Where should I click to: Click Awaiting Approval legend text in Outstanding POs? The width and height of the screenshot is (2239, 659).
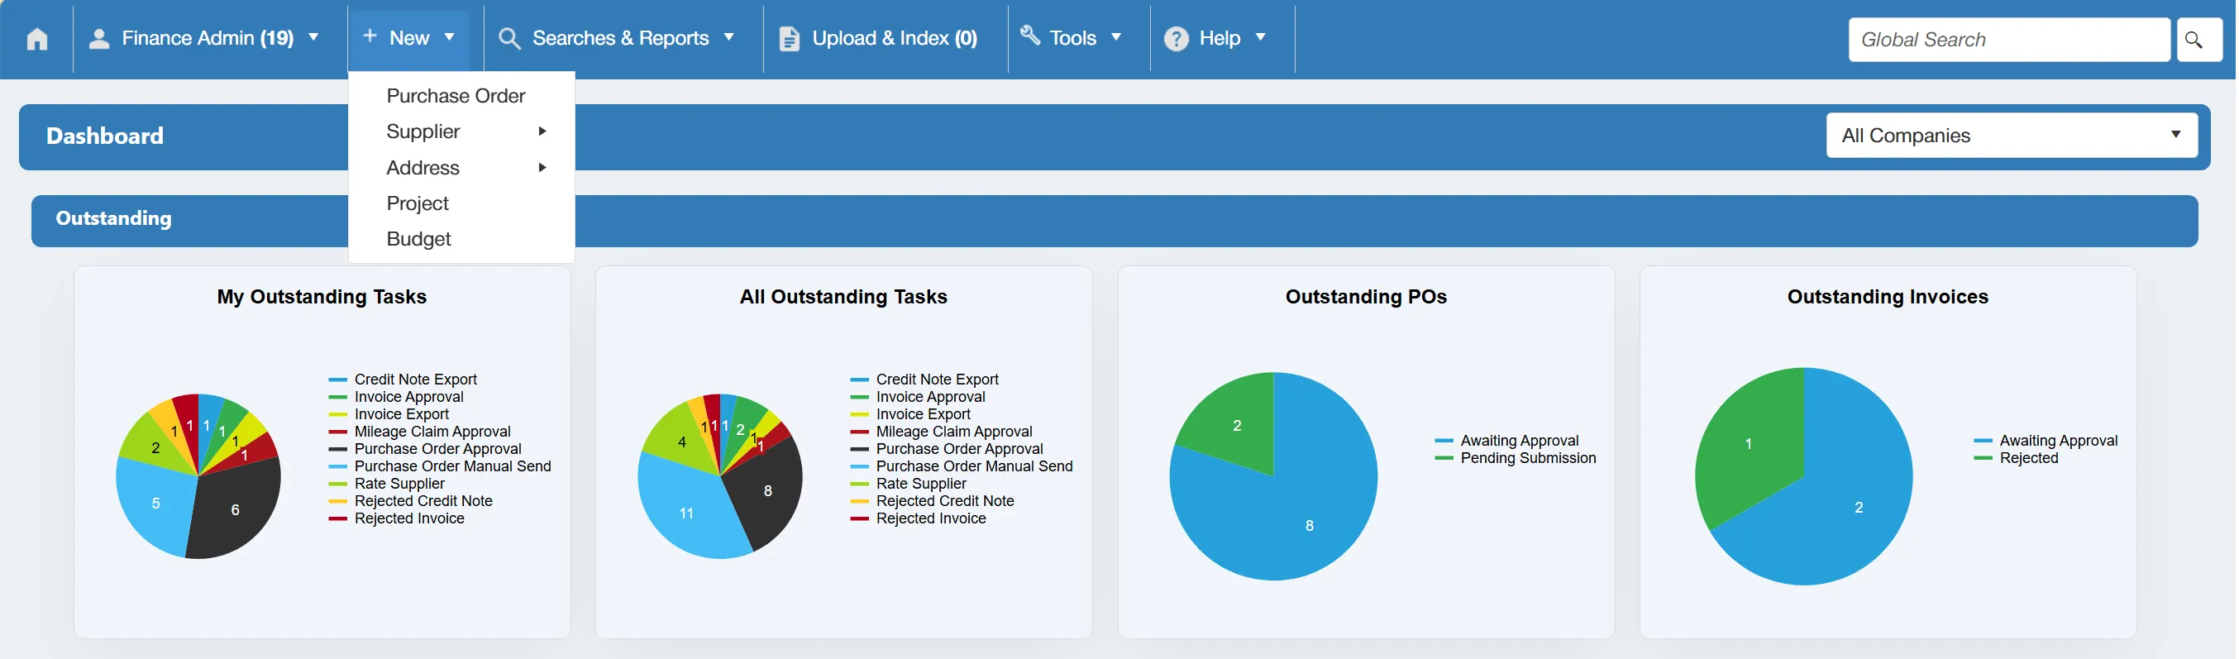pos(1520,441)
